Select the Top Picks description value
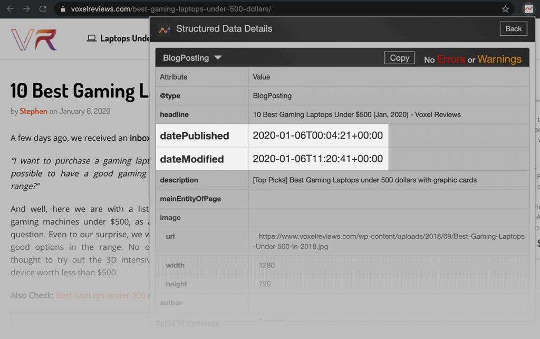540x339 pixels. [x=365, y=180]
